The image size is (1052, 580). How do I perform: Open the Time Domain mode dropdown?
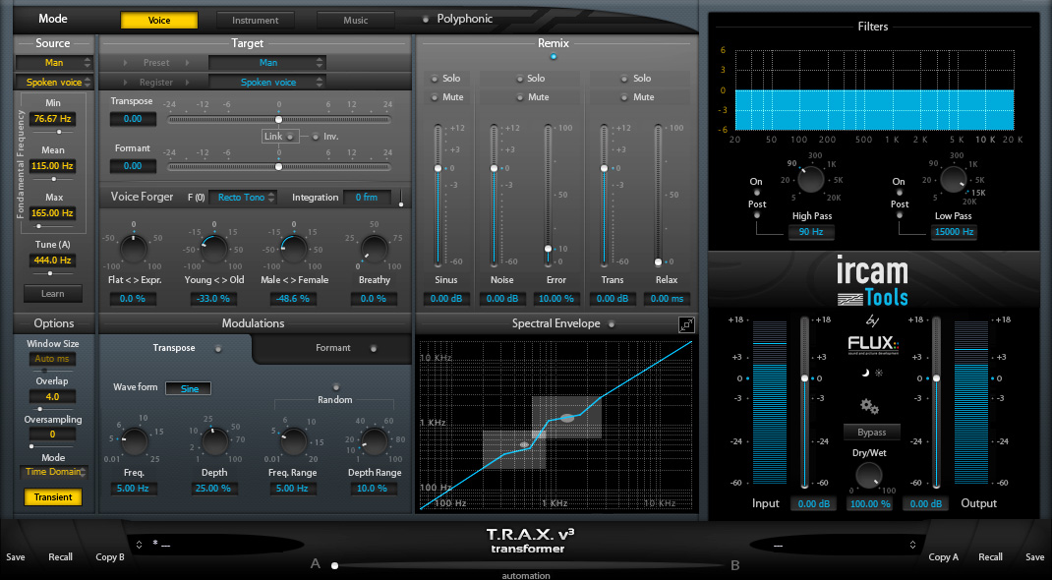pos(54,472)
